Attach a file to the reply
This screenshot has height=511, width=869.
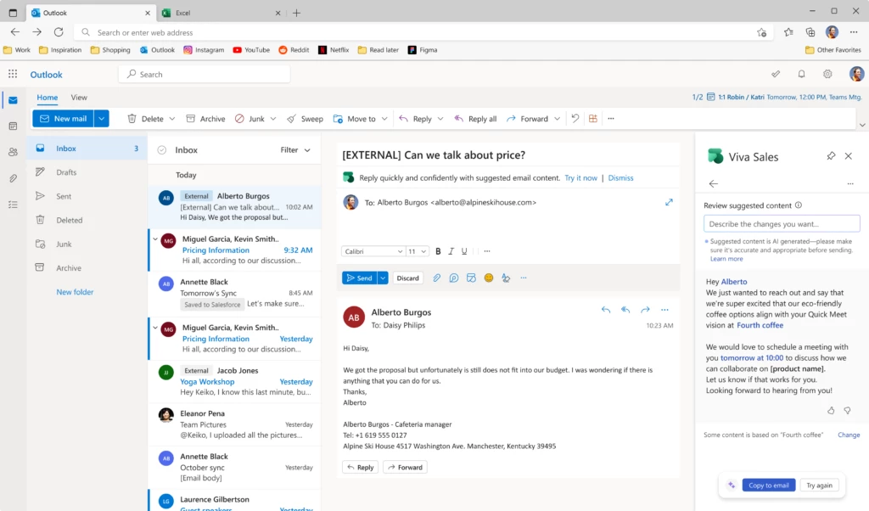coord(436,278)
